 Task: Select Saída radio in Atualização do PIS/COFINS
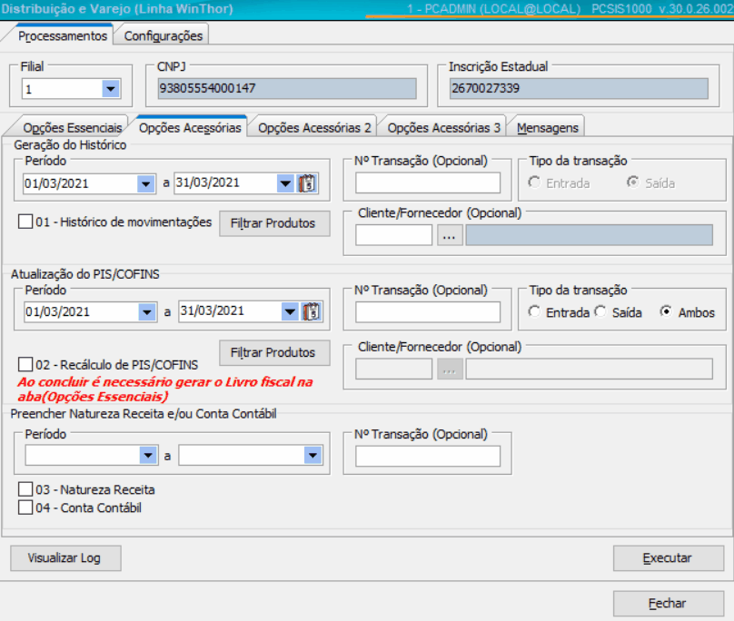pyautogui.click(x=600, y=311)
